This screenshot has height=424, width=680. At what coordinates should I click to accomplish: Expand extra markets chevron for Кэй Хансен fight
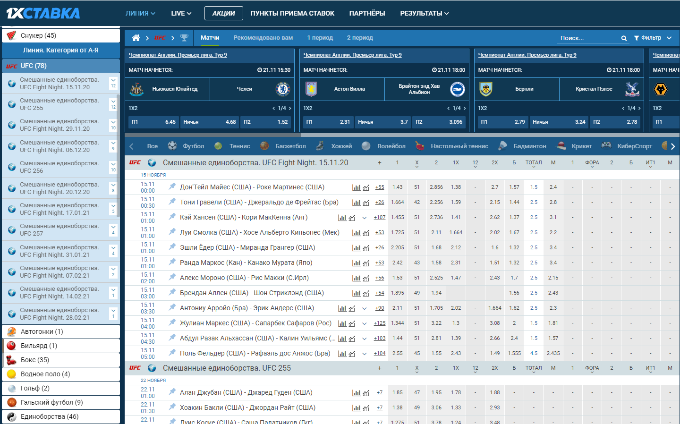point(364,218)
